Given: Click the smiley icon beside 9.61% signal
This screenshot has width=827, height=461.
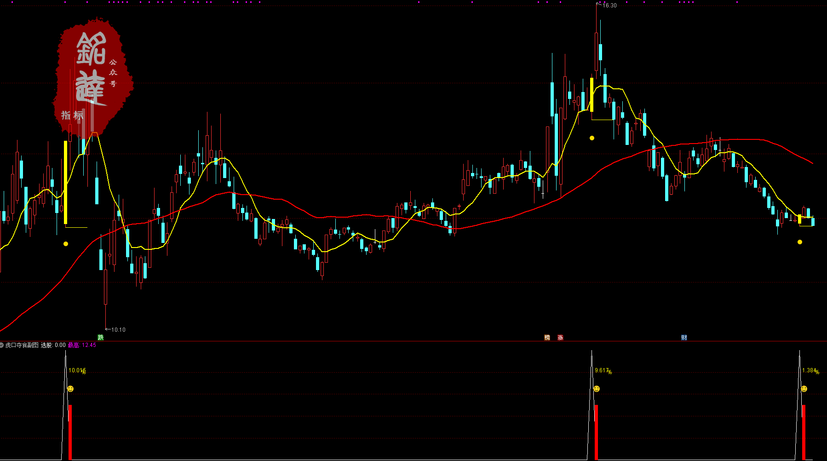Looking at the screenshot, I should (597, 389).
